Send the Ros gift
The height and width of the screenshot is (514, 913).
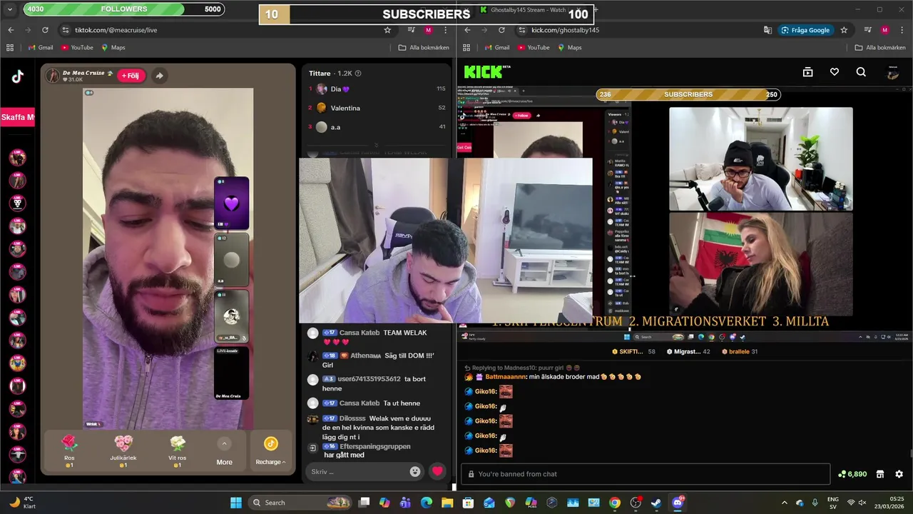(x=69, y=450)
